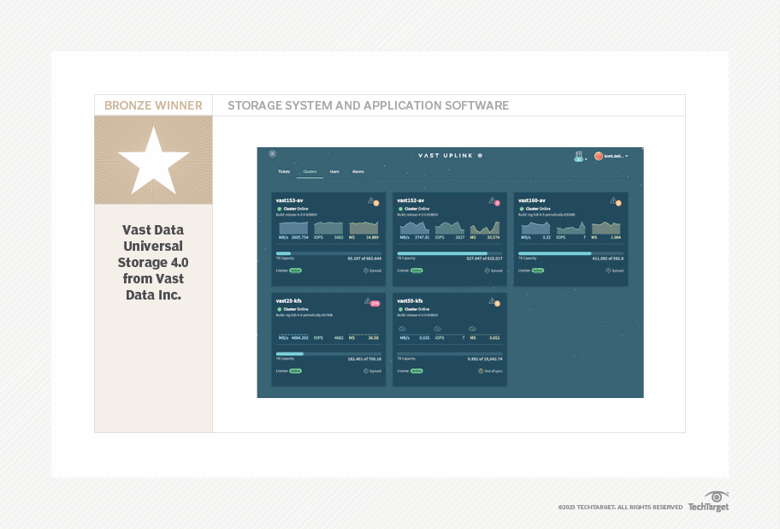Image resolution: width=780 pixels, height=529 pixels.
Task: Click the Active license badge on vast160-av
Action: pos(538,270)
